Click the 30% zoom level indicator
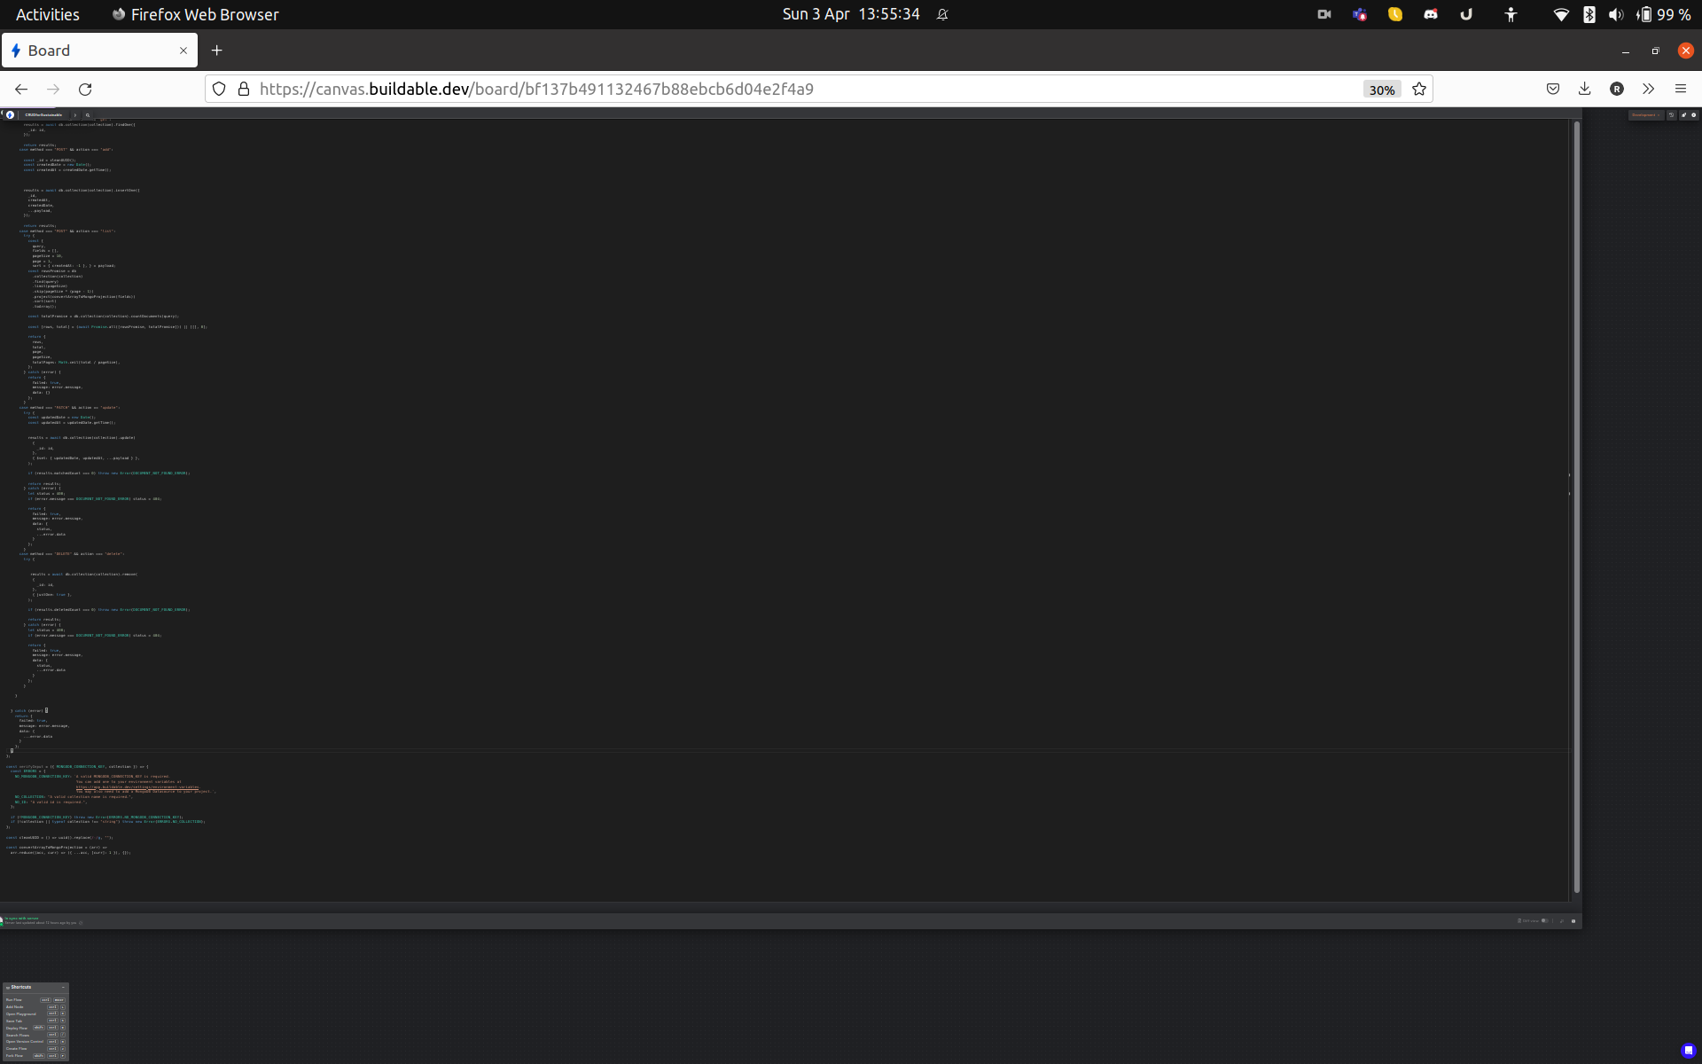Image resolution: width=1702 pixels, height=1064 pixels. pyautogui.click(x=1381, y=90)
